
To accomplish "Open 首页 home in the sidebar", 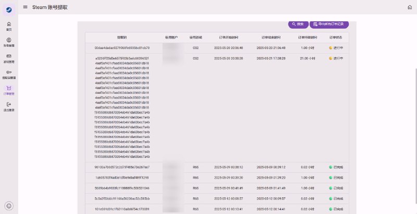I will tap(9, 26).
